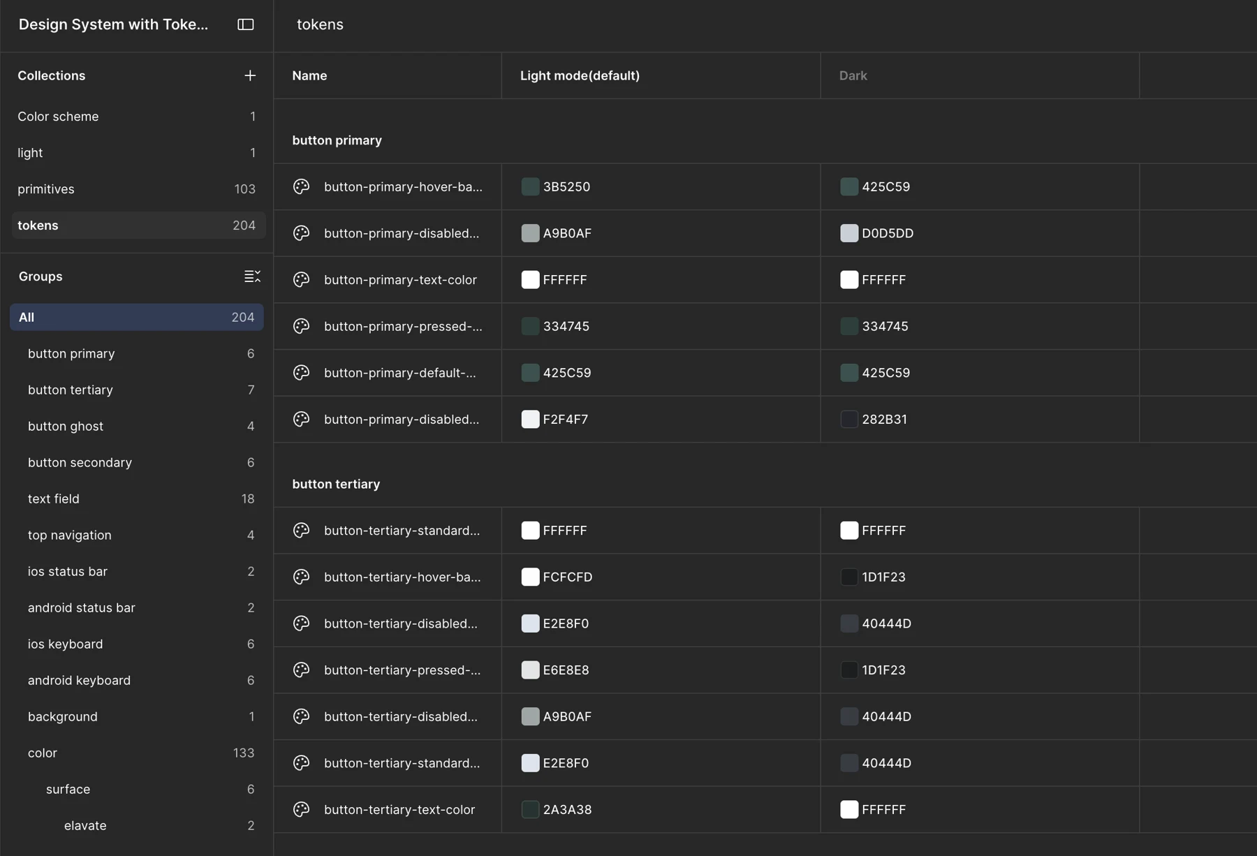The image size is (1257, 856).
Task: Collapse all groups using Groups list icon
Action: 252,276
